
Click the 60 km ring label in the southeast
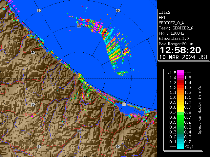click(x=118, y=146)
